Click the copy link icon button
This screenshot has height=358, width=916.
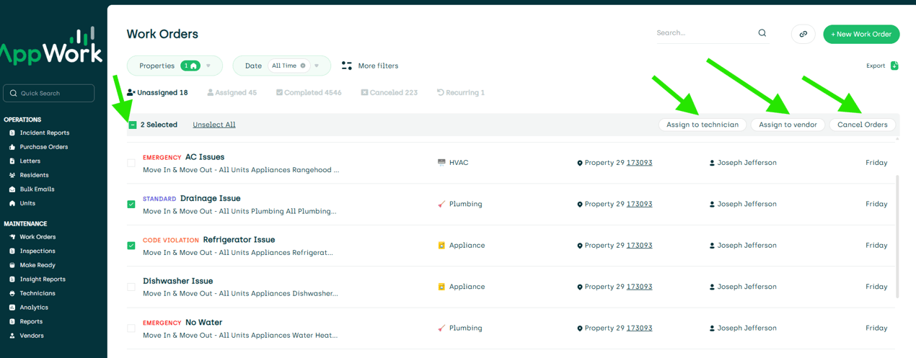click(803, 34)
